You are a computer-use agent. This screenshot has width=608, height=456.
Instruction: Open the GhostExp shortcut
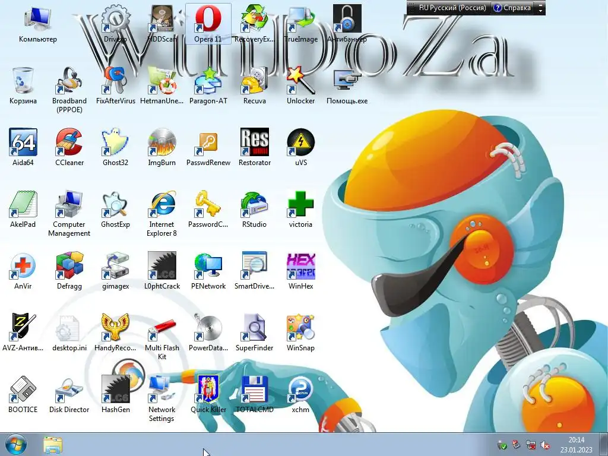(x=116, y=209)
